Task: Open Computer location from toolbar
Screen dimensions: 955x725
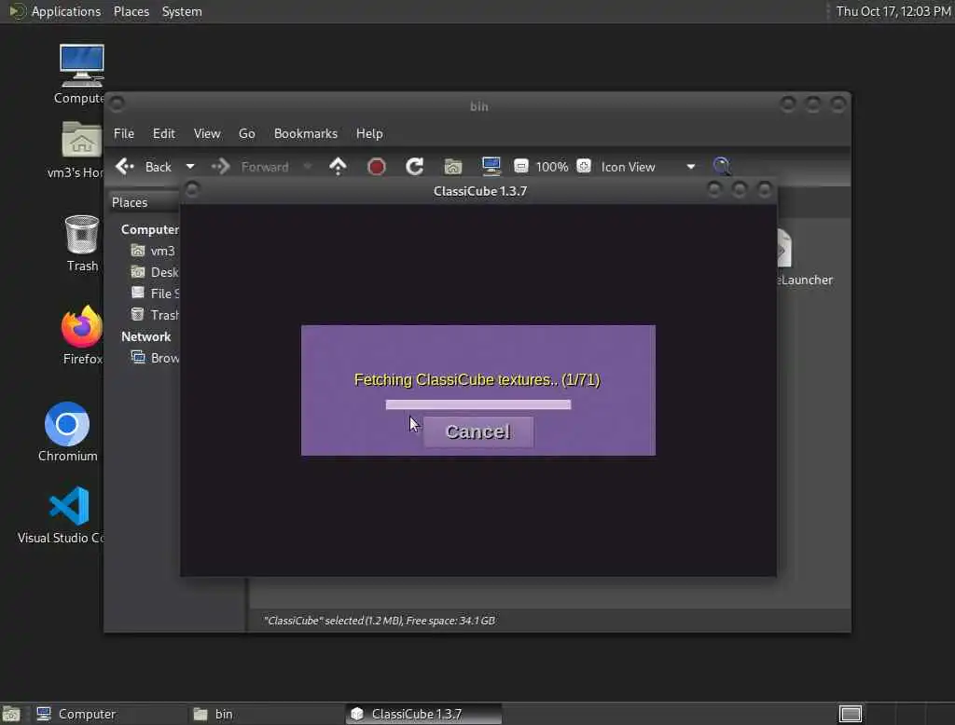Action: pyautogui.click(x=491, y=166)
